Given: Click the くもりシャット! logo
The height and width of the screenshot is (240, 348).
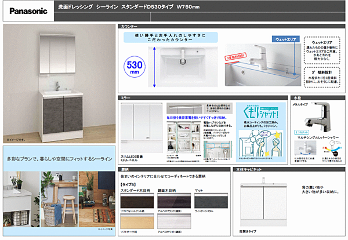Looking at the screenshot, I should [x=261, y=112].
